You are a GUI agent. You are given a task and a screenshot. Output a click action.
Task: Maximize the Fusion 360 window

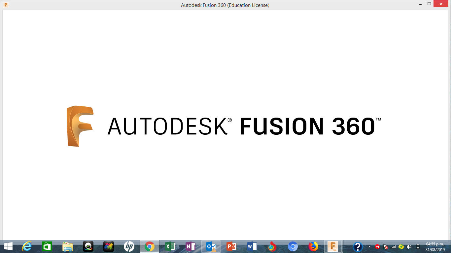(x=429, y=4)
